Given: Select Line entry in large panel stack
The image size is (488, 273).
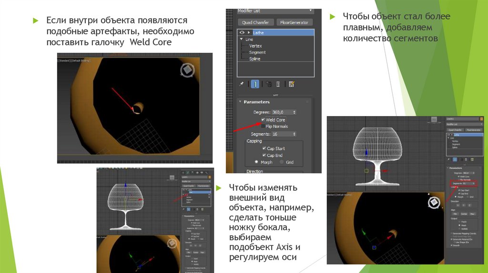Looking at the screenshot, I should tap(249, 39).
